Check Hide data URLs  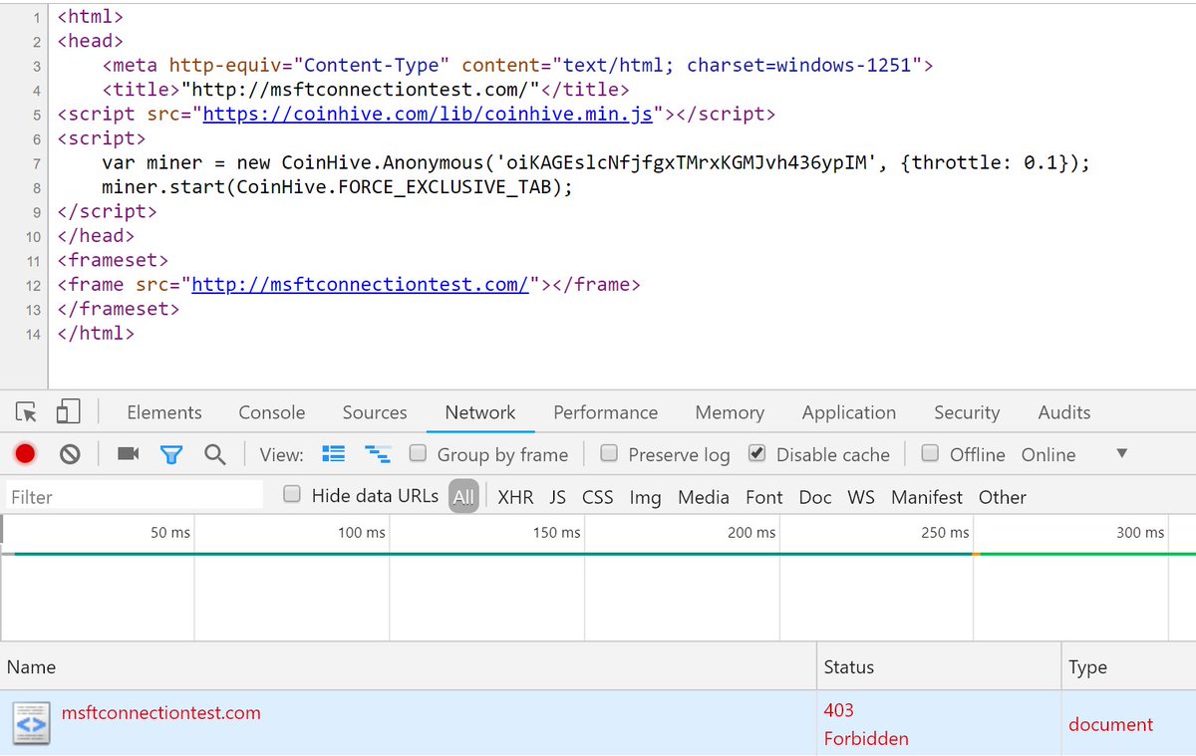click(x=293, y=494)
